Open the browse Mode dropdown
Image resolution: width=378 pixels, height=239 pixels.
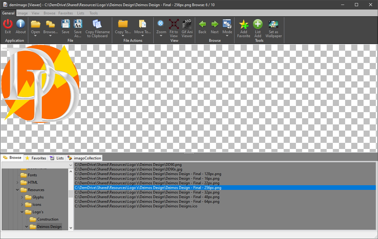(227, 36)
